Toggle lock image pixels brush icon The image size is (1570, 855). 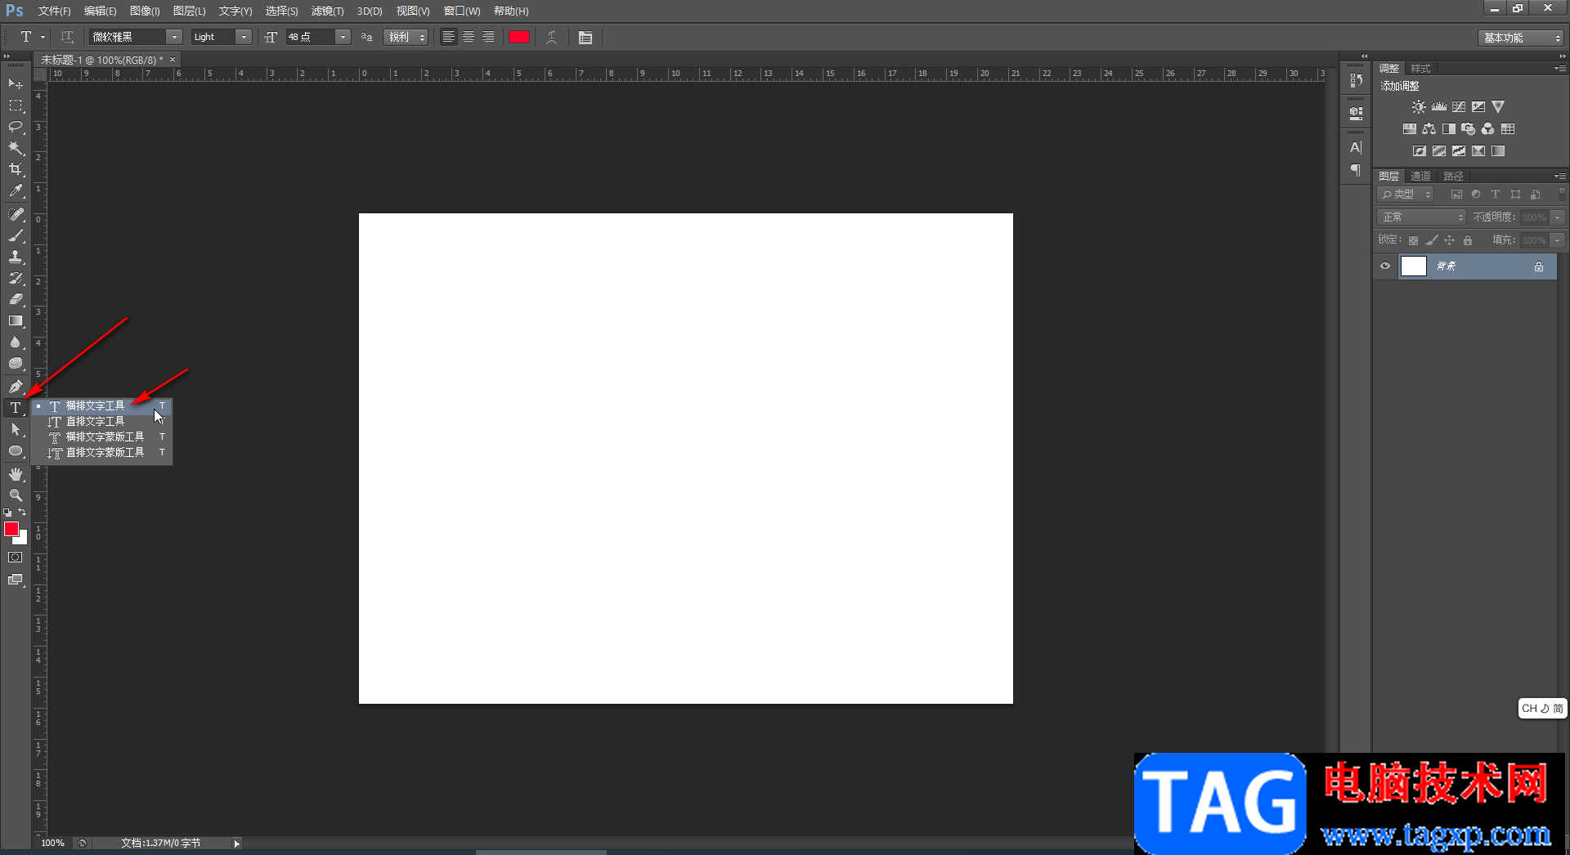pos(1431,240)
